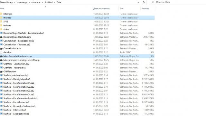Navigate to common in the breadcrumb path
This screenshot has width=206, height=116.
pyautogui.click(x=36, y=2)
